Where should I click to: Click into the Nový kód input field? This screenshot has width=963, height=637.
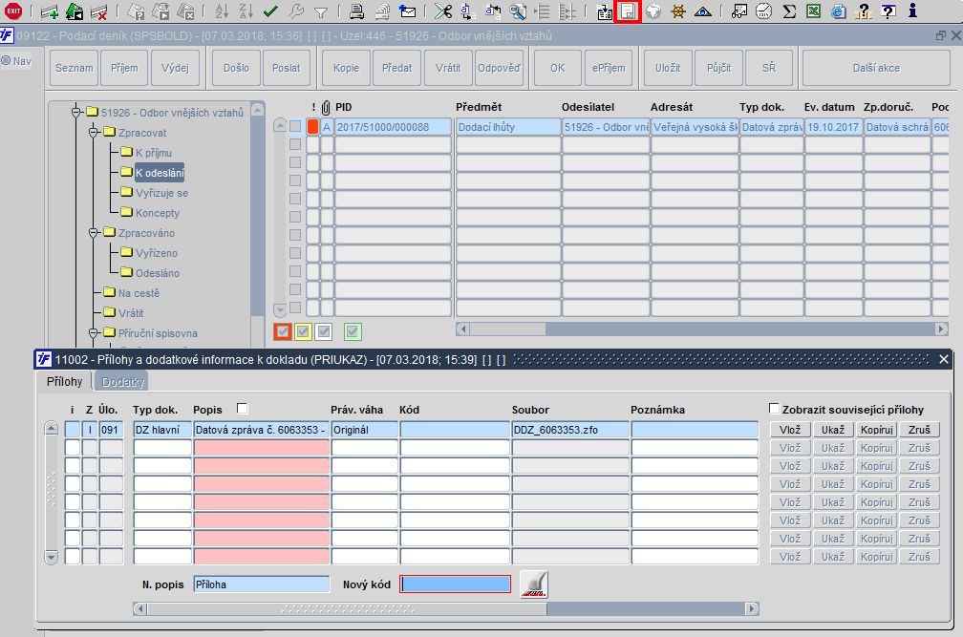(x=455, y=584)
